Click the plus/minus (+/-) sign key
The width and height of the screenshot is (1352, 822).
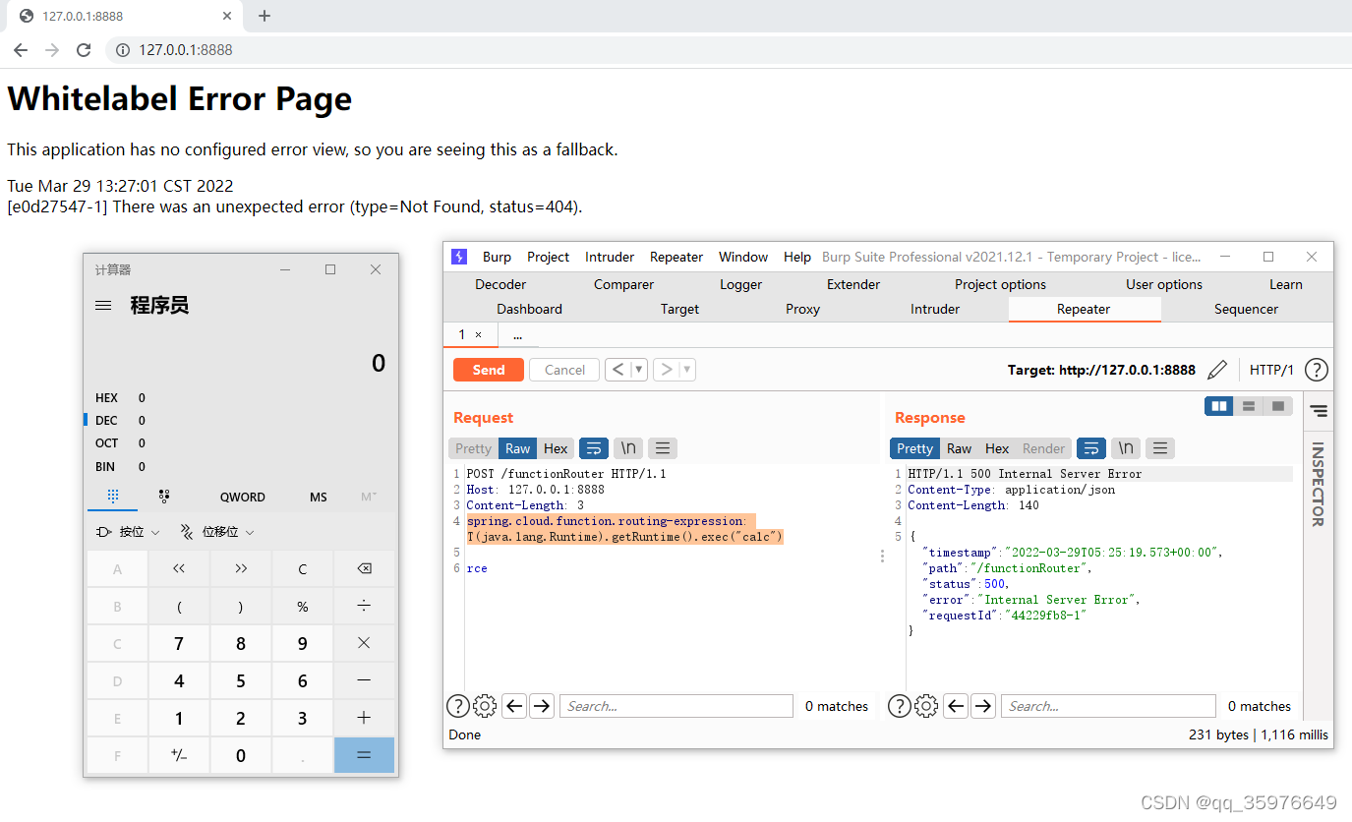179,755
